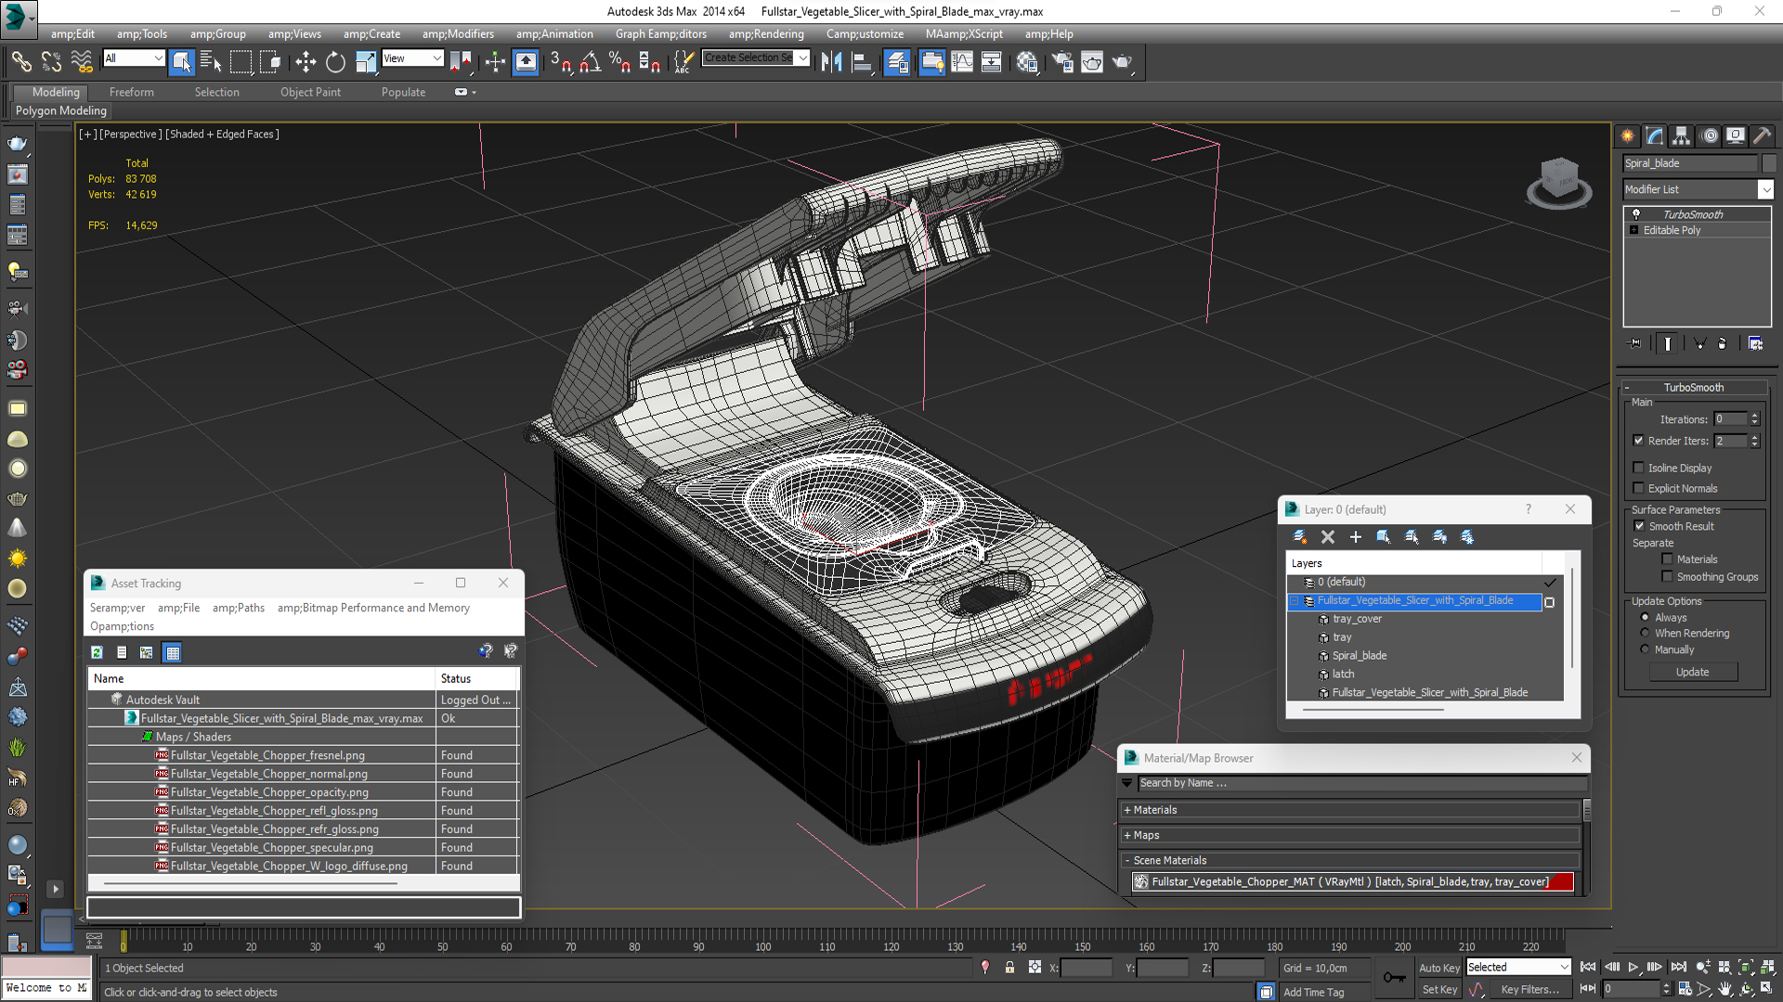Delete highlighted layer in Layer dialog
Viewport: 1783px width, 1002px height.
click(1328, 536)
